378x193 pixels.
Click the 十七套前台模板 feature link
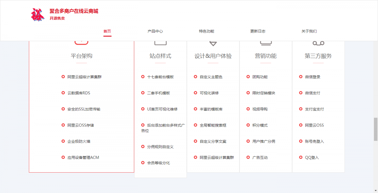click(x=160, y=77)
